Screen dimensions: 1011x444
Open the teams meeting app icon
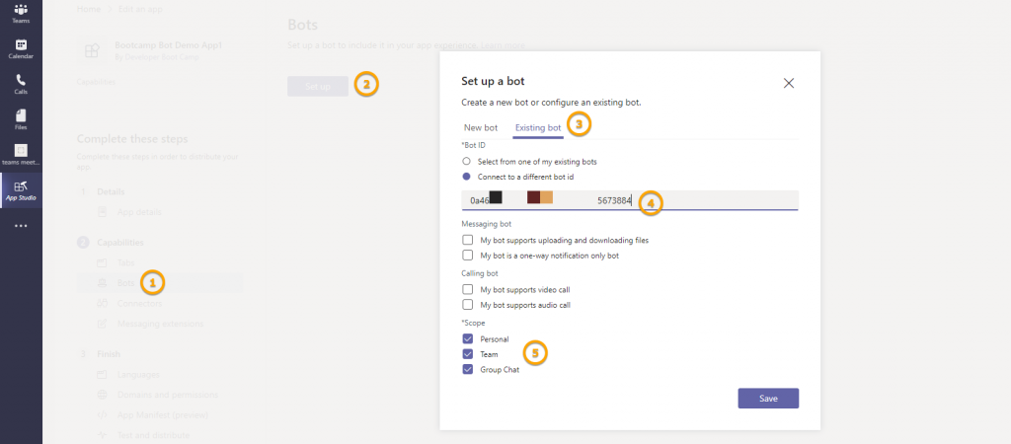click(21, 155)
